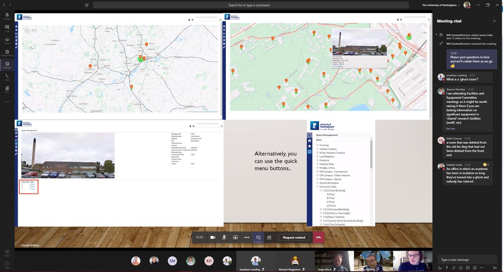Open Files in the Teams sidebar
The width and height of the screenshot is (503, 272).
[7, 90]
